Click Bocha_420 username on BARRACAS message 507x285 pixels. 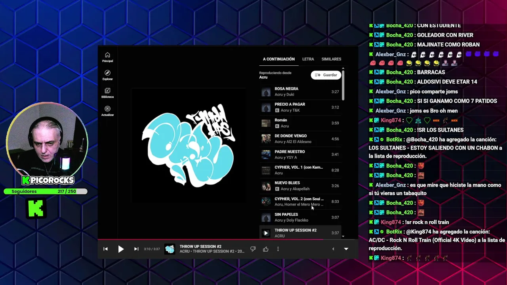[399, 72]
